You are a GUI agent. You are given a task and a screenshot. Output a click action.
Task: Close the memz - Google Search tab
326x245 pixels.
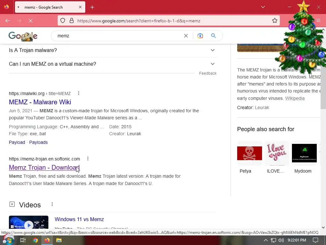pos(80,7)
